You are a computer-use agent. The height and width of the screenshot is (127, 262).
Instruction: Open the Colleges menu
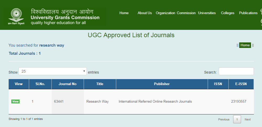click(x=228, y=13)
